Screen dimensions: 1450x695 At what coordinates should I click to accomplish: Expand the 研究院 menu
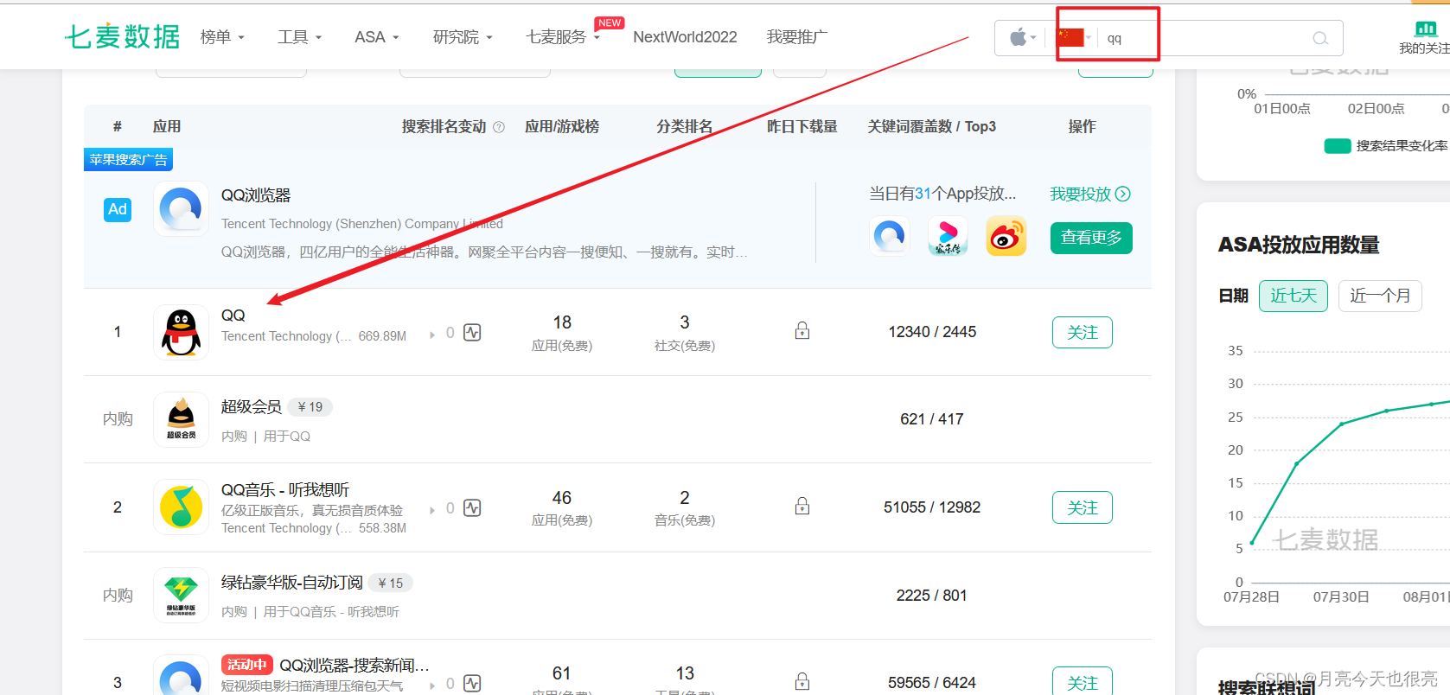pyautogui.click(x=463, y=37)
